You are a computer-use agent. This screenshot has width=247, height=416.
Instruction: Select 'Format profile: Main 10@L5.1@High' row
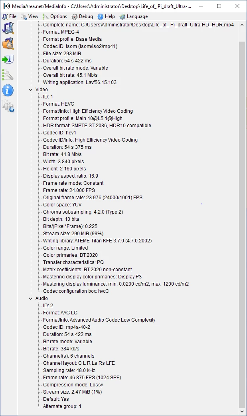point(83,118)
